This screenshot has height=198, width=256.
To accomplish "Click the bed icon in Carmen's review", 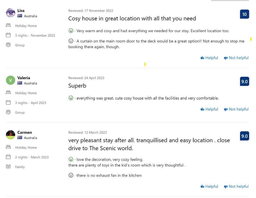I will 8,147.
